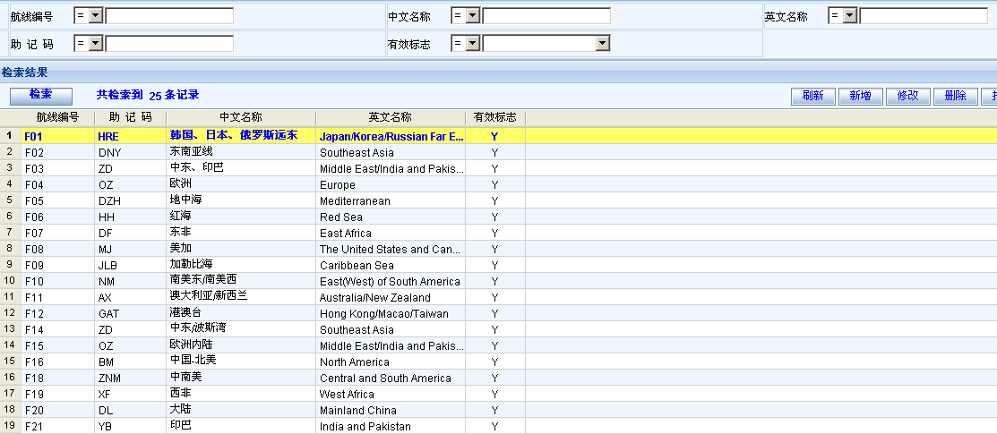Sort by 航线编号 column header
The height and width of the screenshot is (434, 997).
[x=57, y=117]
